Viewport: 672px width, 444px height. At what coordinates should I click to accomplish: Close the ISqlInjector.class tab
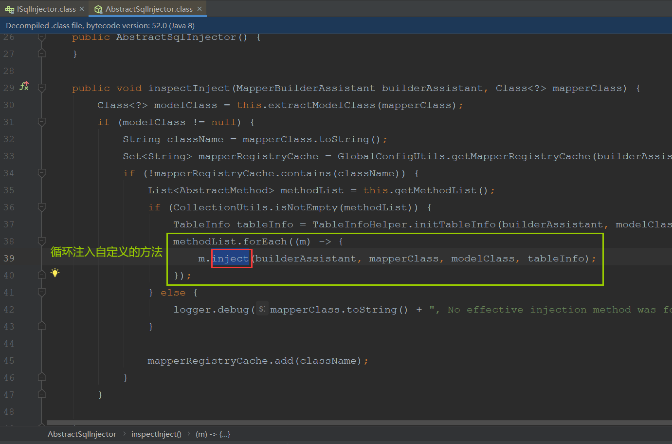point(82,9)
